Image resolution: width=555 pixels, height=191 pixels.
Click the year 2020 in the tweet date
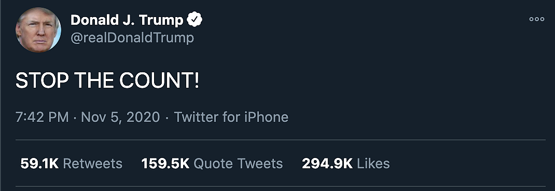pyautogui.click(x=143, y=117)
